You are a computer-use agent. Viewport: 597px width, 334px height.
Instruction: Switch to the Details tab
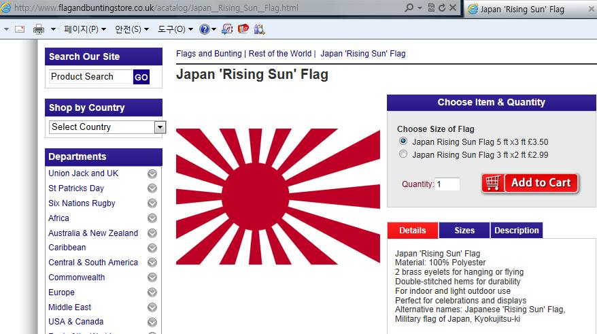[x=412, y=231]
